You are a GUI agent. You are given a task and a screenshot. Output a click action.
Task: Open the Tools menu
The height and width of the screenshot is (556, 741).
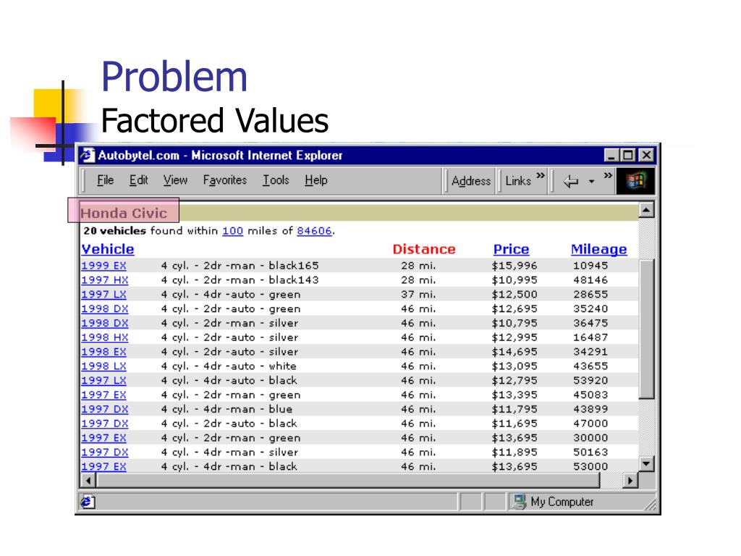276,180
